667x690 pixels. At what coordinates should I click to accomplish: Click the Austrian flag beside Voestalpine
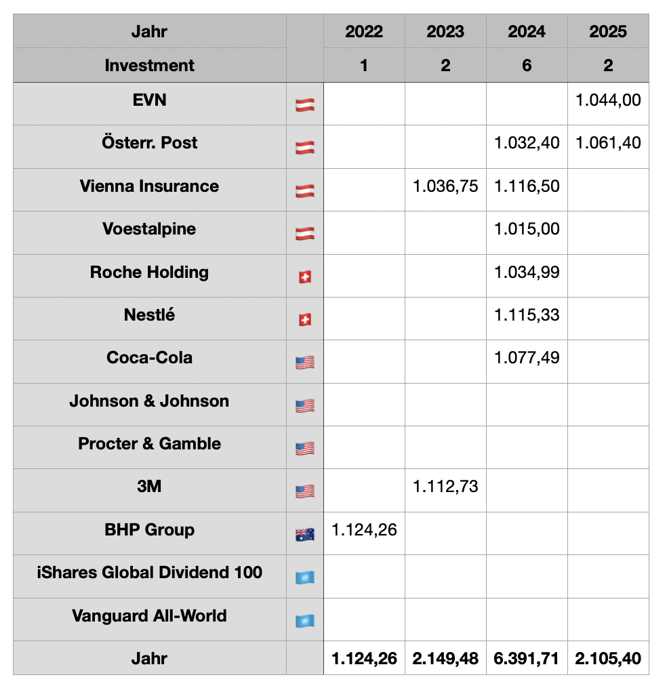coord(304,235)
